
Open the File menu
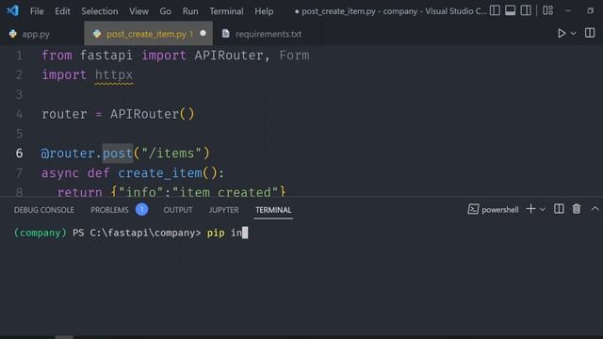point(37,11)
